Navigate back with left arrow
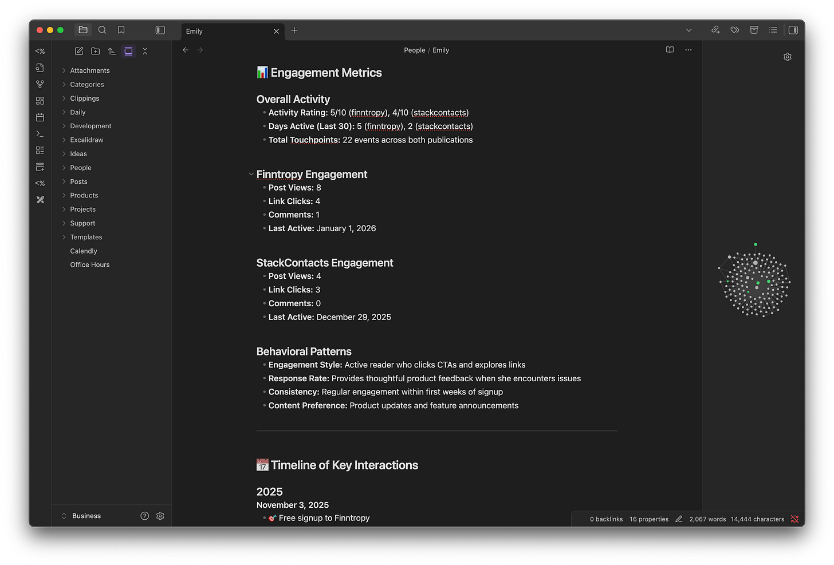834x565 pixels. click(x=186, y=50)
